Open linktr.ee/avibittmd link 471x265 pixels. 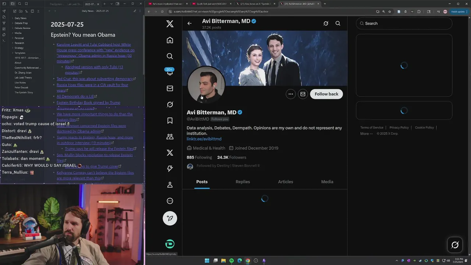pos(204,139)
